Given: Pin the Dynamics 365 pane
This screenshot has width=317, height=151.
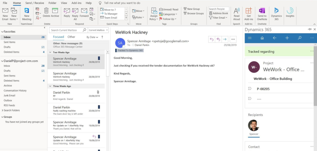Looking at the screenshot, I should tap(310, 29).
